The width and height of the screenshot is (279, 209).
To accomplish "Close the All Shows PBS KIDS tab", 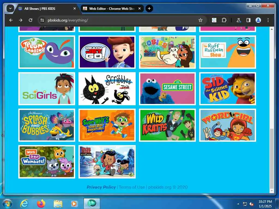I will click(x=75, y=8).
